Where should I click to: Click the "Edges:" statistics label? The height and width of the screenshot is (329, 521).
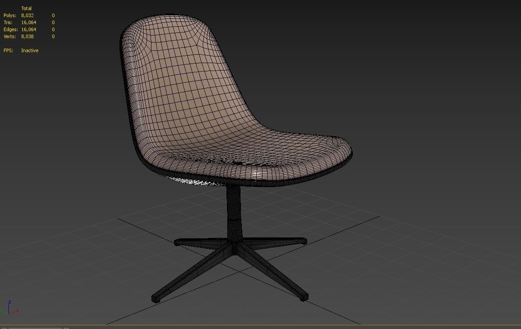coord(11,29)
